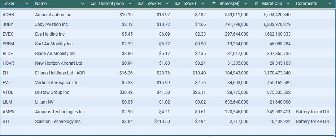Select the 549,011,000 shares cell
Image resolution: width=336 pixels, height=137 pixels.
coord(237,15)
